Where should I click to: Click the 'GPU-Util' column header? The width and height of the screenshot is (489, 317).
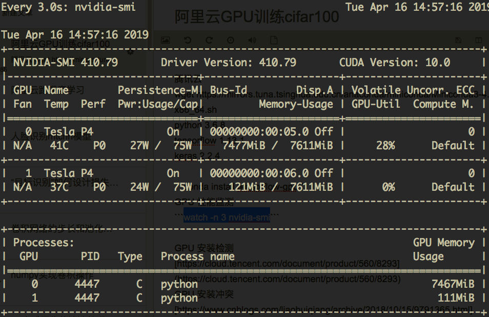point(376,104)
